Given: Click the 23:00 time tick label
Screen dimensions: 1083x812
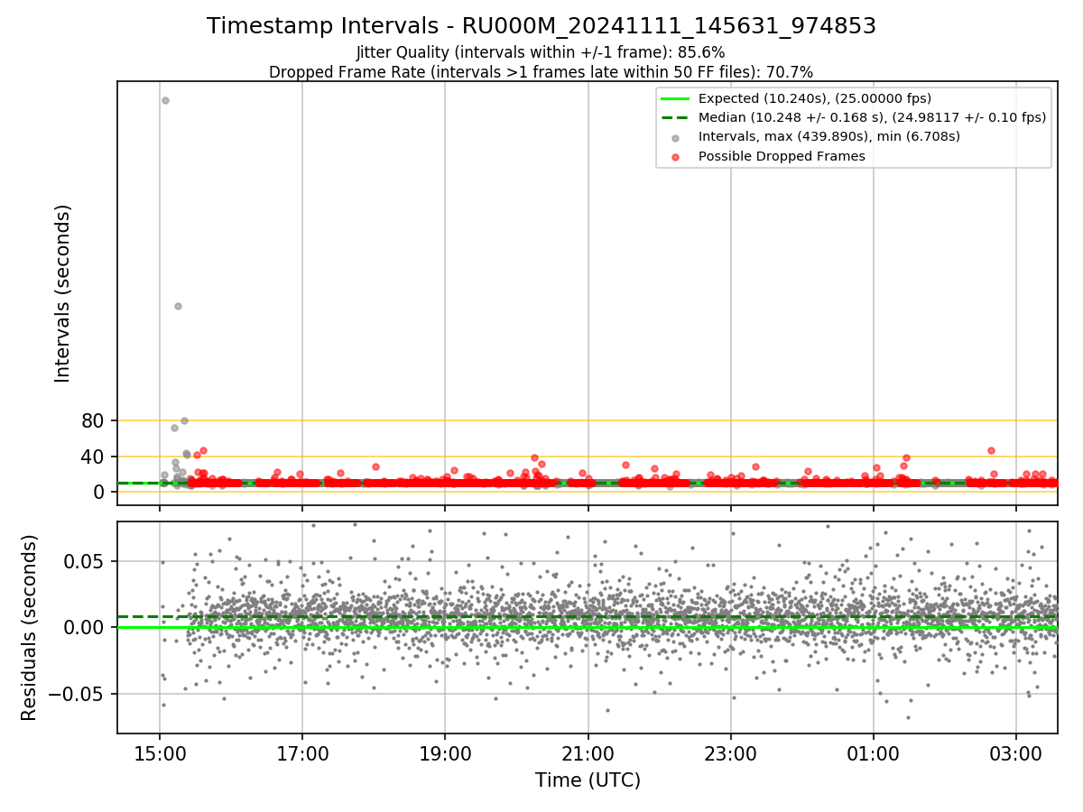Looking at the screenshot, I should (x=731, y=752).
